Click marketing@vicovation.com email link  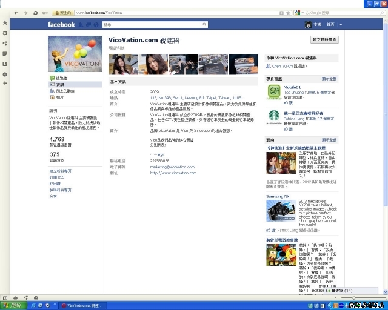tap(172, 167)
